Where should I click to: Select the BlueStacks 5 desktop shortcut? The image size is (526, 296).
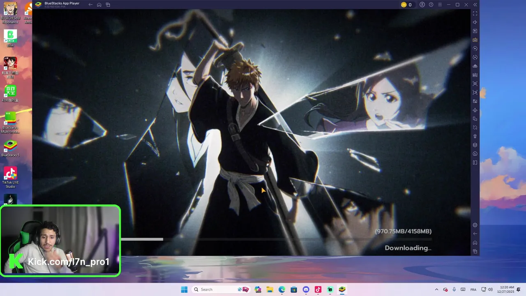click(x=10, y=148)
